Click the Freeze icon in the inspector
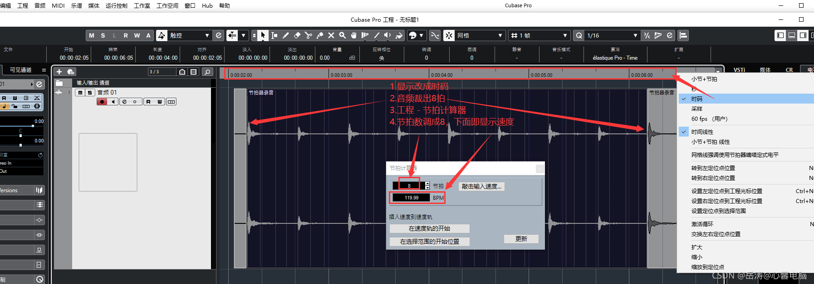 point(37,106)
